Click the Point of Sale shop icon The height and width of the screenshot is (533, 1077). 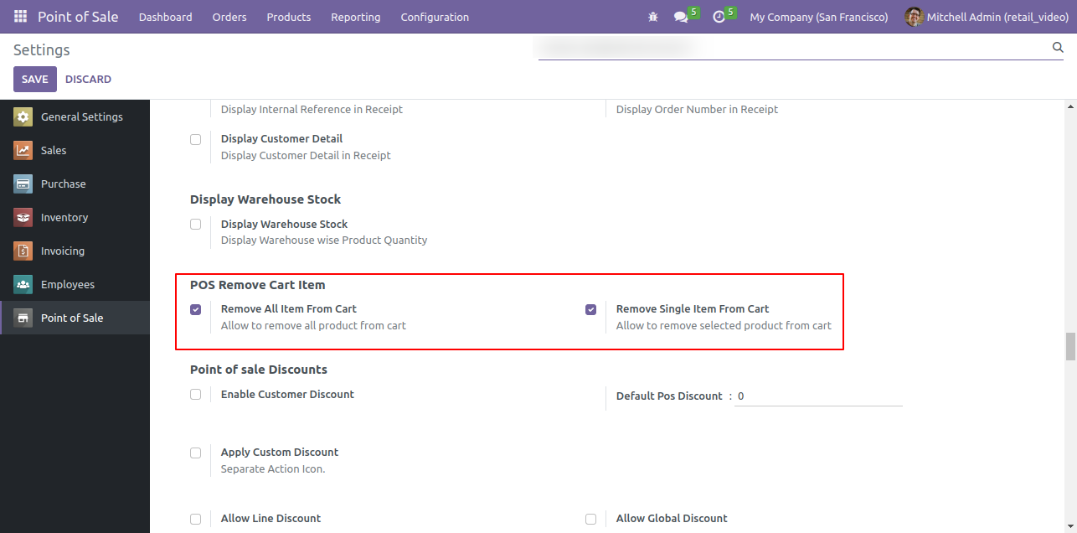pos(23,318)
